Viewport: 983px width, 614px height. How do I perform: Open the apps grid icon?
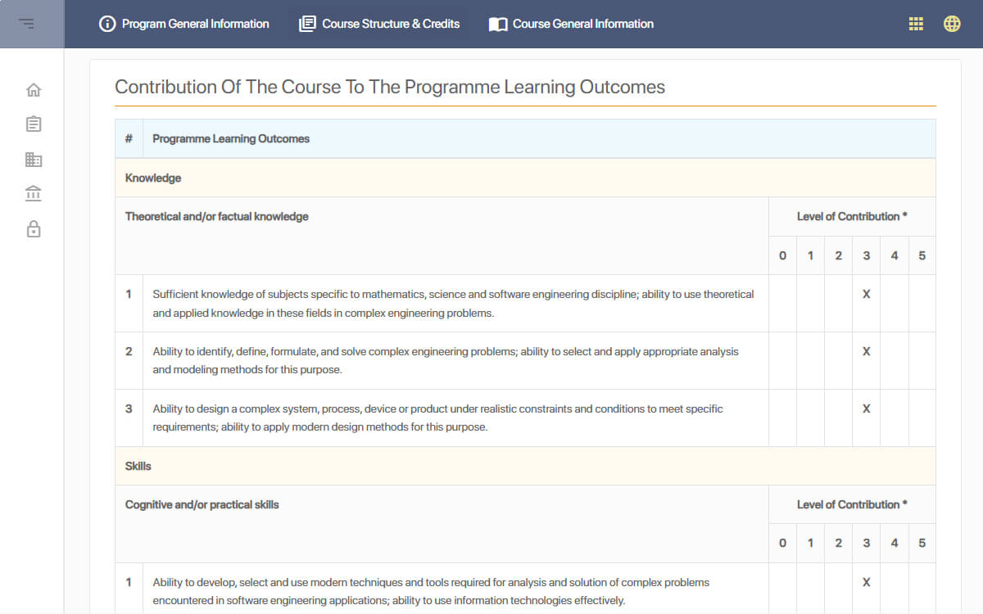tap(917, 24)
